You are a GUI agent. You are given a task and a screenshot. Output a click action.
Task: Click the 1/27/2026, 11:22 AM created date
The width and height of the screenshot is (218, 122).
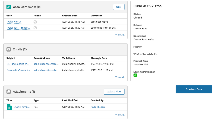pyautogui.click(x=73, y=28)
